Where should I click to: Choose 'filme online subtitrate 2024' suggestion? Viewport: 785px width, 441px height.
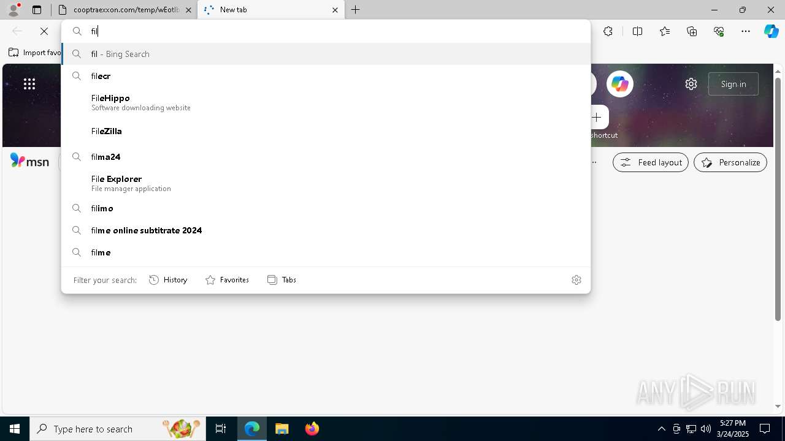(x=326, y=230)
